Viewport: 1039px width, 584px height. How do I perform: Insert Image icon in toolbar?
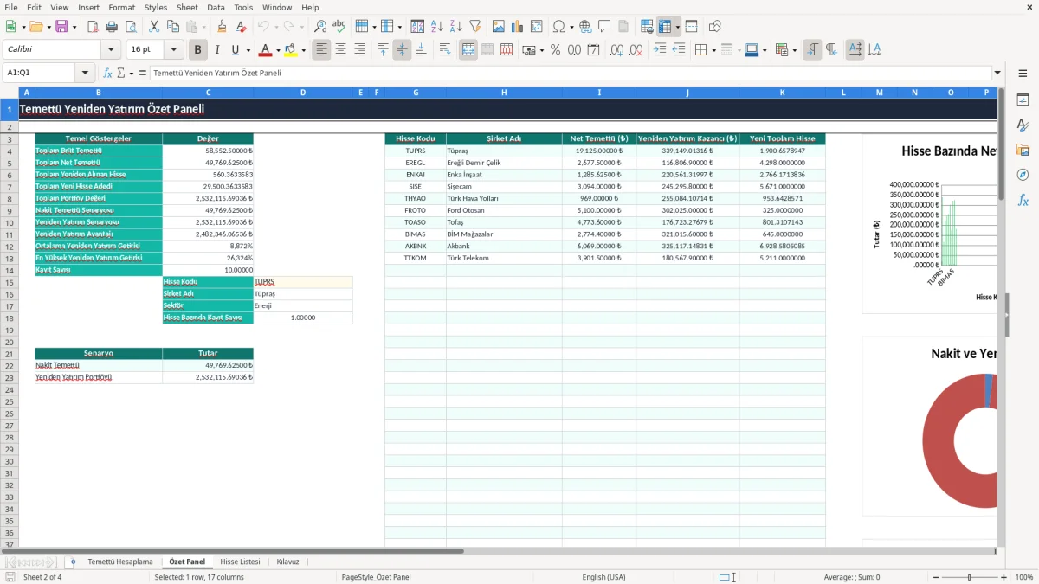tap(498, 27)
